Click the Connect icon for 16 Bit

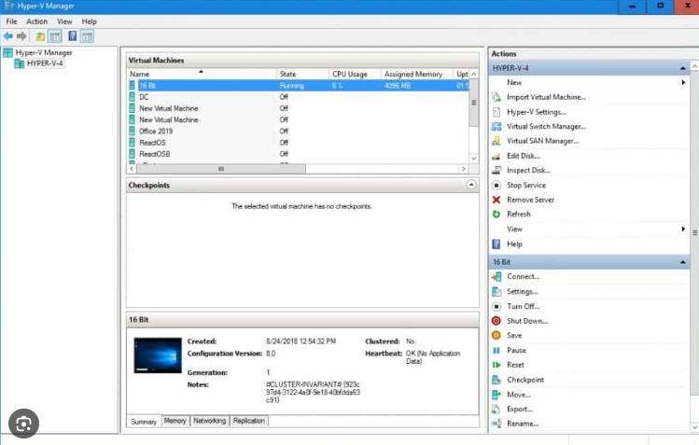tap(496, 277)
